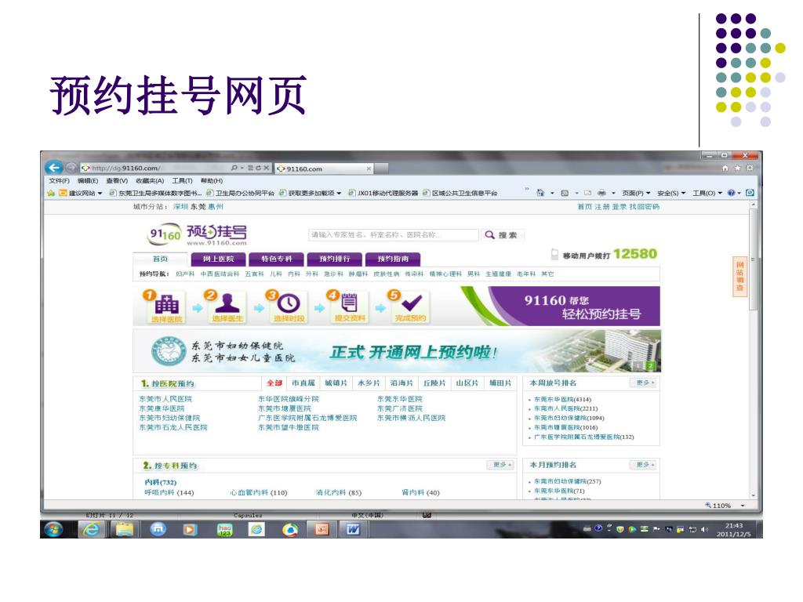Screen dimensions: 803x602
Task: Open 心血管内科 (110) department link
Action: pyautogui.click(x=259, y=492)
